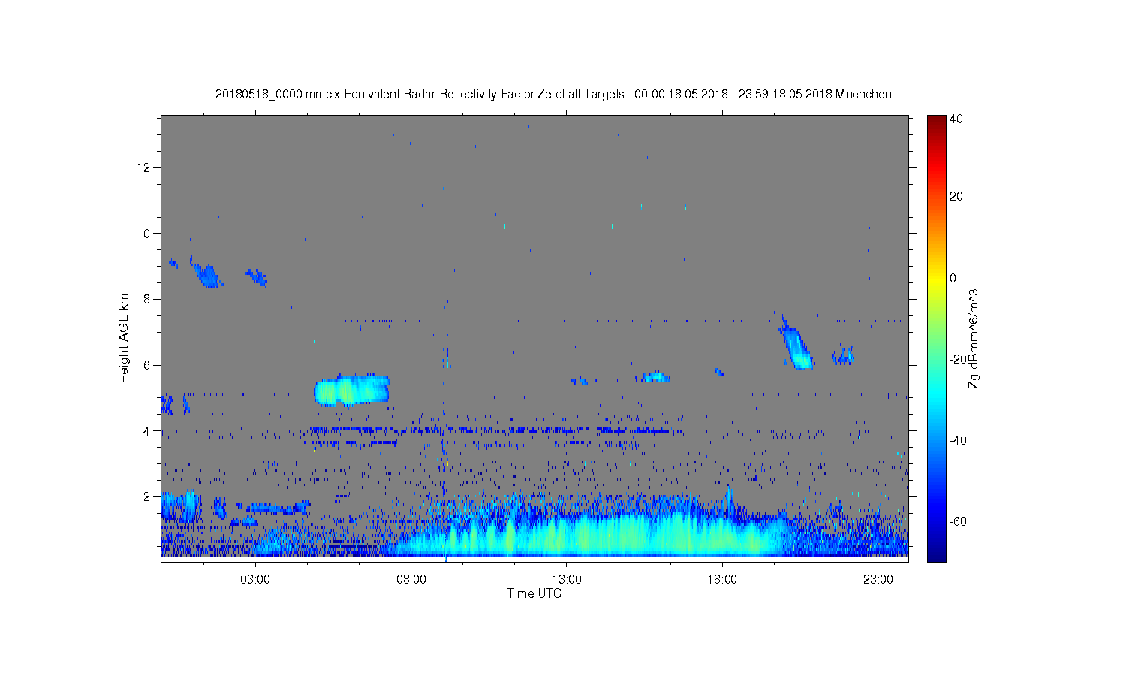This screenshot has width=1126, height=676.
Task: Click the cyan cloud echo near 5 km
Action: click(x=351, y=390)
